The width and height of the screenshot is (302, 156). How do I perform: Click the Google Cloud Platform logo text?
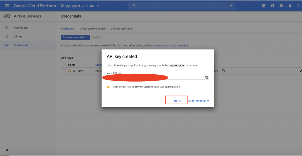35,6
